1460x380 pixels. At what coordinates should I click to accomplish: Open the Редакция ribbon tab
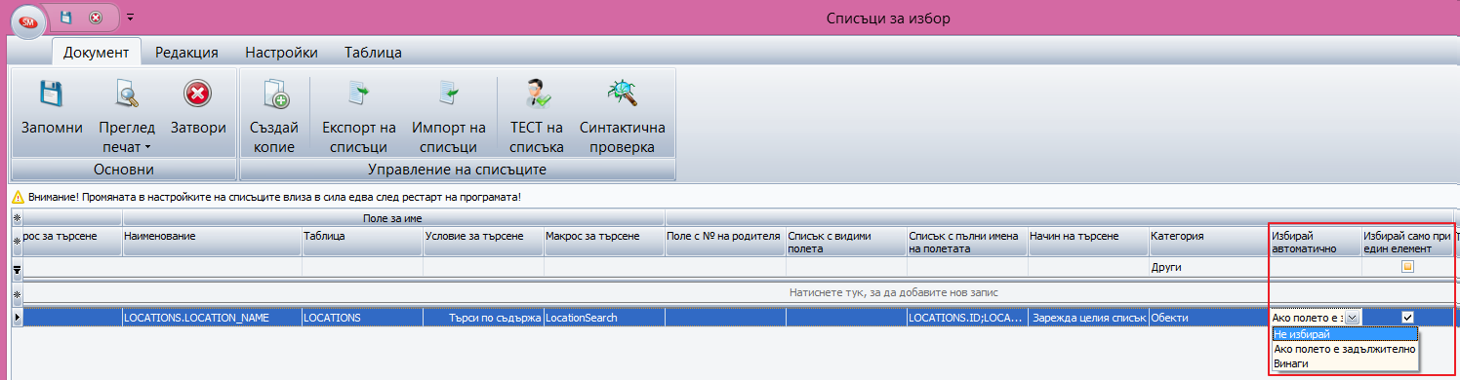tap(186, 53)
